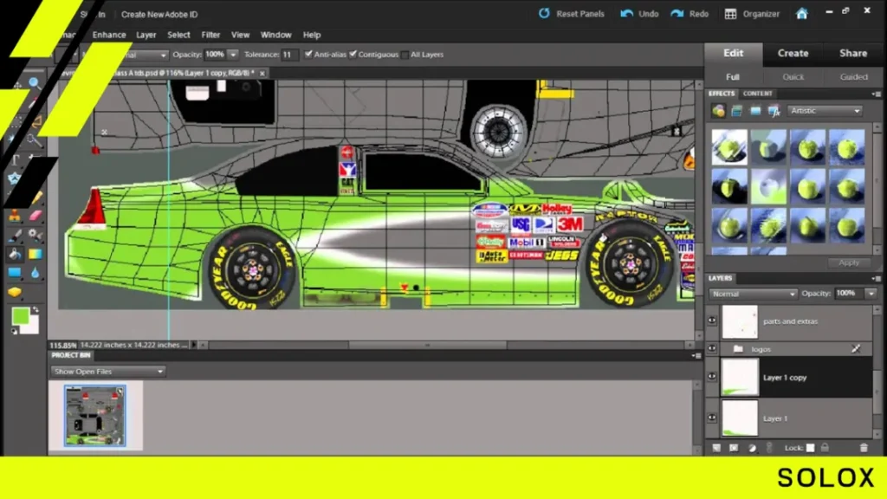Viewport: 887px width, 499px height.
Task: Click the Undo button
Action: click(640, 14)
